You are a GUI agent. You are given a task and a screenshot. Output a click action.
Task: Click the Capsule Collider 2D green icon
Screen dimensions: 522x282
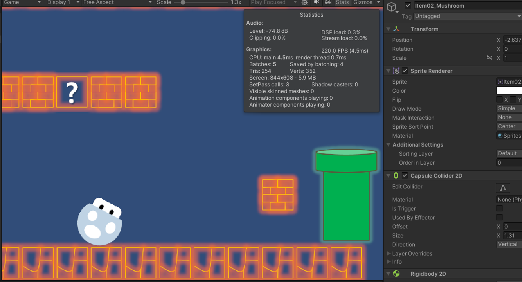[x=396, y=175]
